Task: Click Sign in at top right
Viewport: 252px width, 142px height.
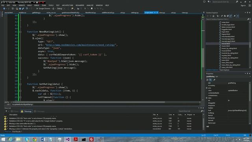Action: 243,6
